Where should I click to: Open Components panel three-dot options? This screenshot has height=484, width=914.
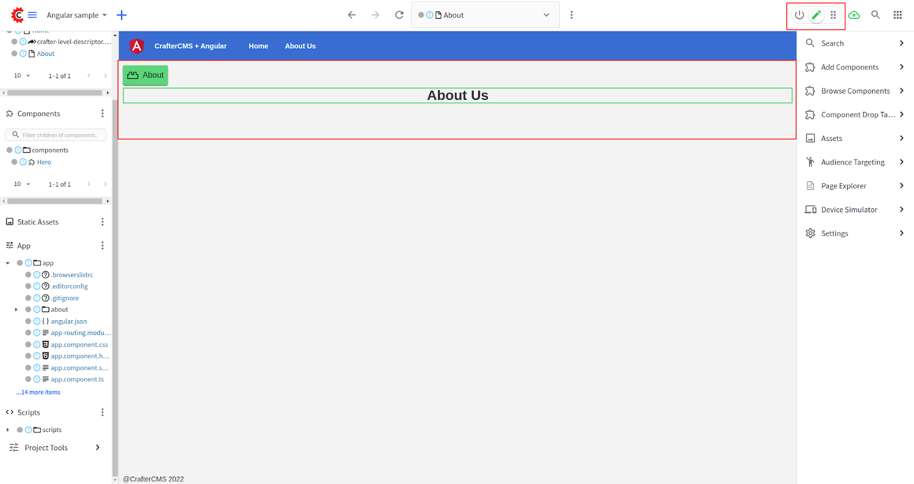(102, 114)
